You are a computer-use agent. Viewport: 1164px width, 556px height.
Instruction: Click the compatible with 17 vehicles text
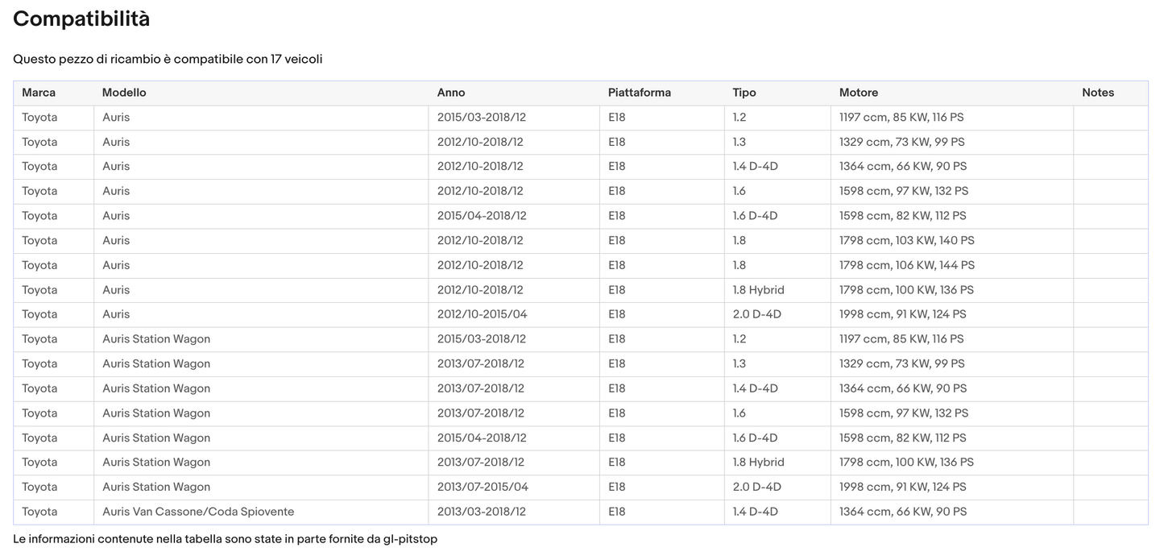[168, 60]
